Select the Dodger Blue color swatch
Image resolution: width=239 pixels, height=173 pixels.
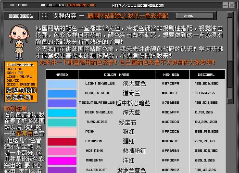[x=62, y=94]
